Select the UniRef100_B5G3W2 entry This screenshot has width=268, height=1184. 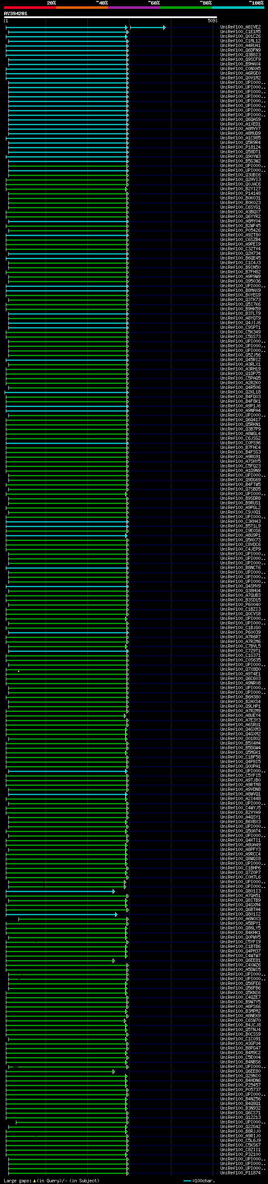tap(240, 161)
